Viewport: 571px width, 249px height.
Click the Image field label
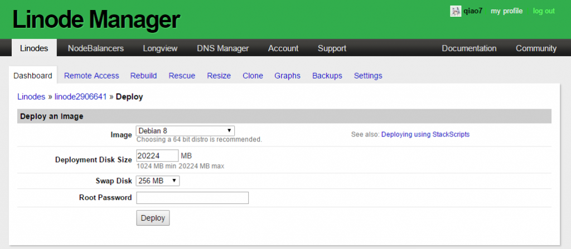coord(121,135)
